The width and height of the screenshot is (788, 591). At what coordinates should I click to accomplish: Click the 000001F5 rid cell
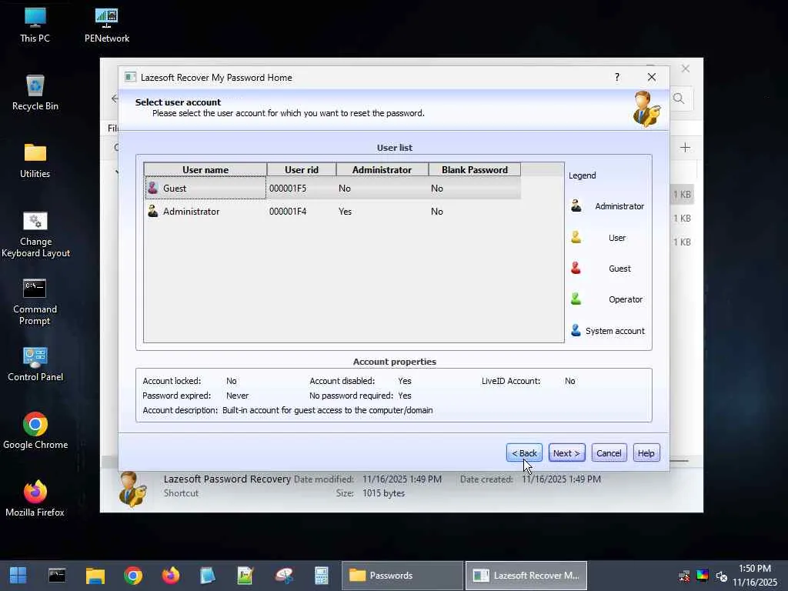288,189
